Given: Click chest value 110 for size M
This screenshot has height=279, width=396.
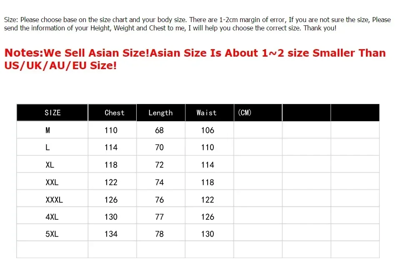Looking at the screenshot, I should [x=111, y=130].
